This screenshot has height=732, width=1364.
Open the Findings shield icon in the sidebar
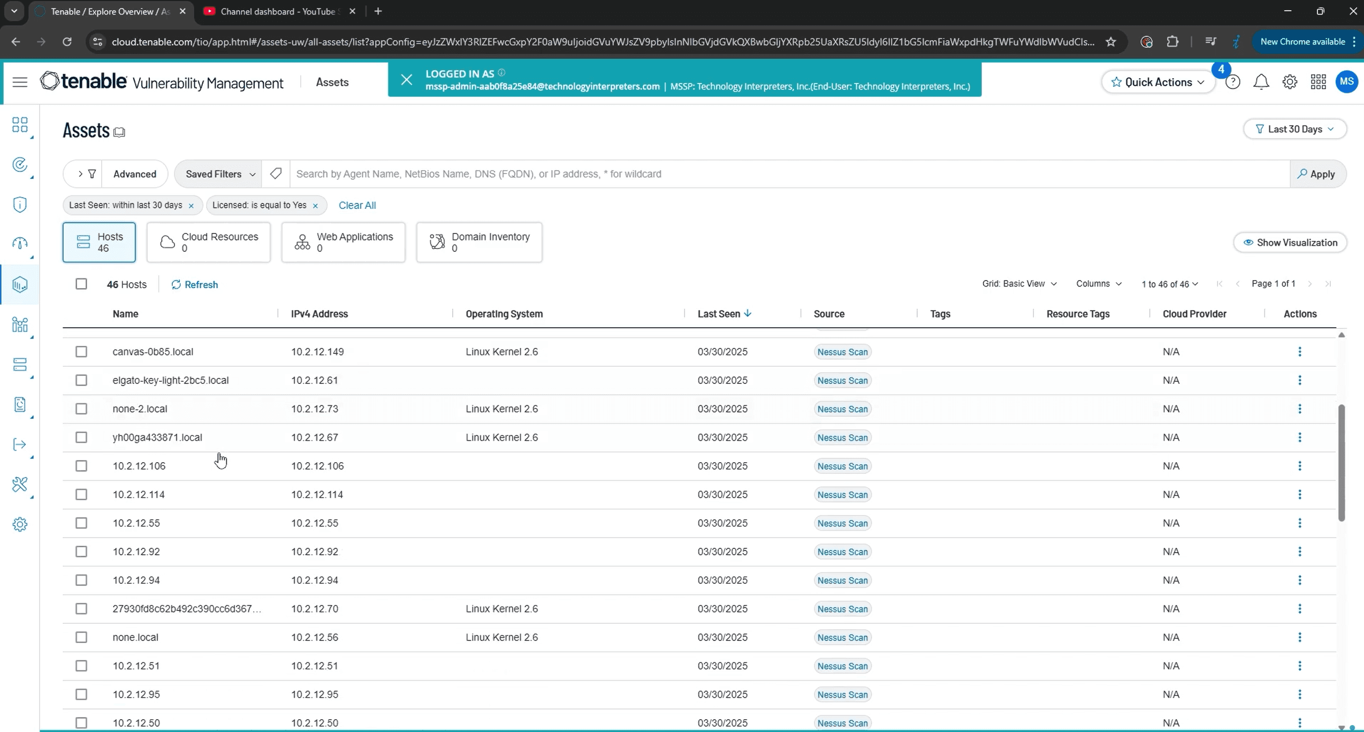pyautogui.click(x=20, y=204)
